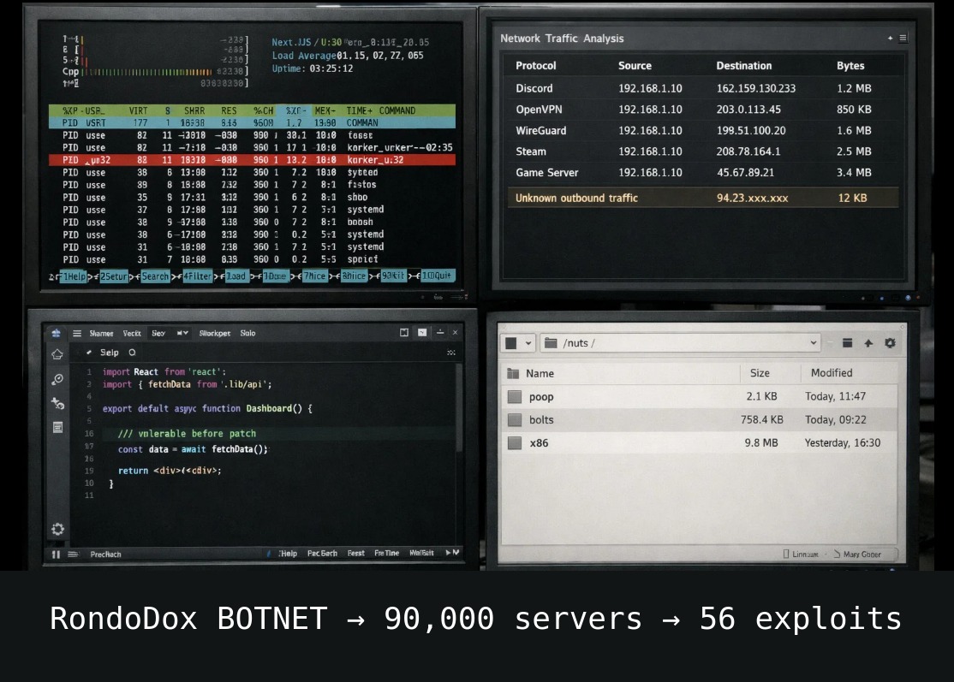Expand the Sey menu dropdown arrow

pyautogui.click(x=183, y=333)
